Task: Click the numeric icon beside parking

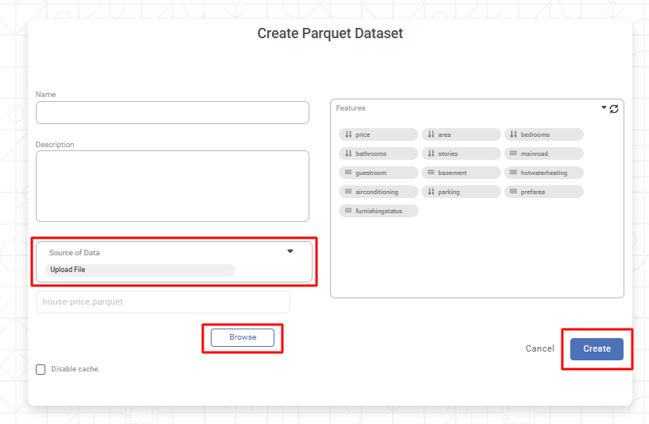Action: (x=431, y=192)
